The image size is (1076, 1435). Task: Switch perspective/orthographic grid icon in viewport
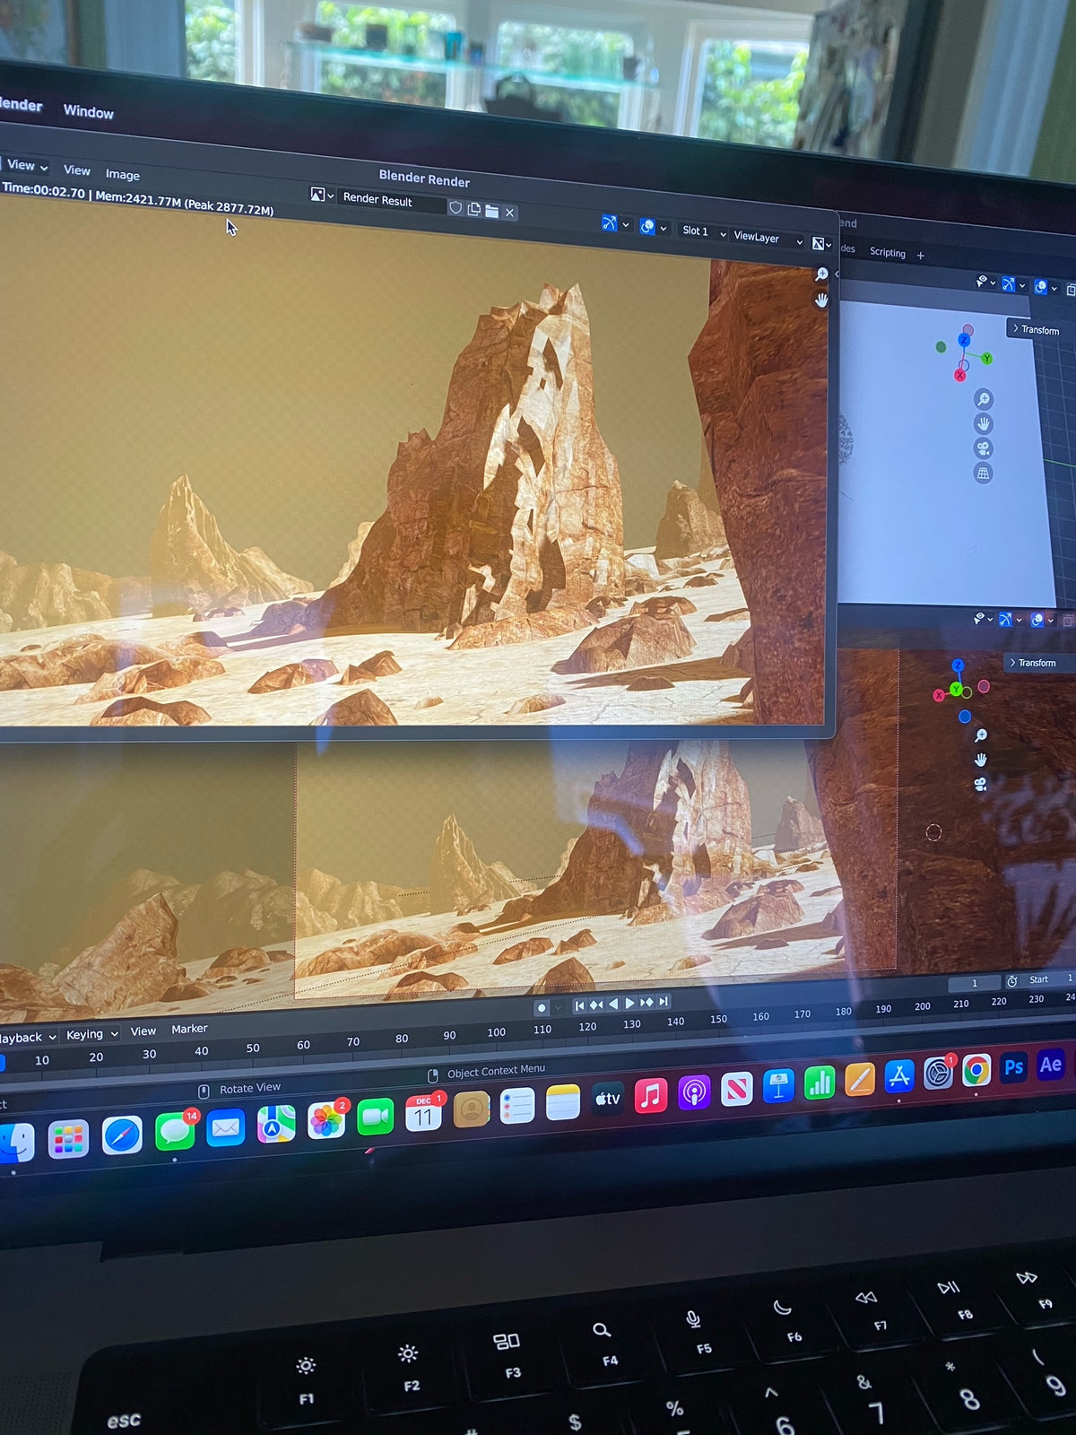click(983, 474)
